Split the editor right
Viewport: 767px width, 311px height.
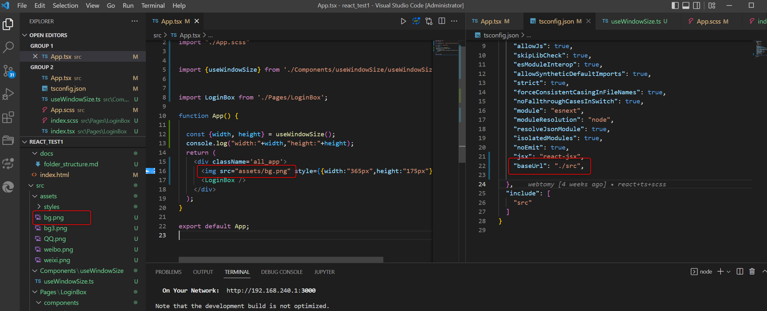click(x=442, y=21)
